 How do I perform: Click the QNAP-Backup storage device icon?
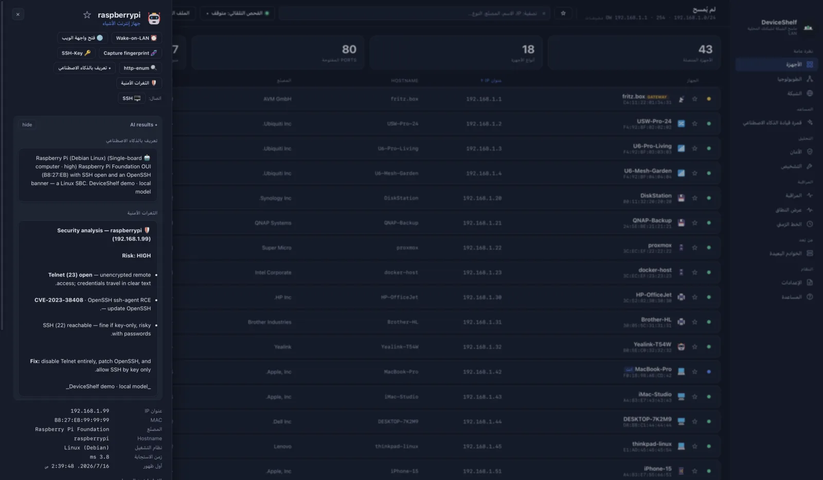(x=681, y=223)
